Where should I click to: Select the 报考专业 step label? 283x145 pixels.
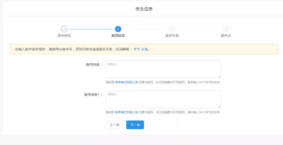pyautogui.click(x=172, y=36)
